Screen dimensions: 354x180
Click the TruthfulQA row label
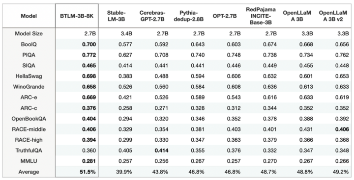point(29,151)
